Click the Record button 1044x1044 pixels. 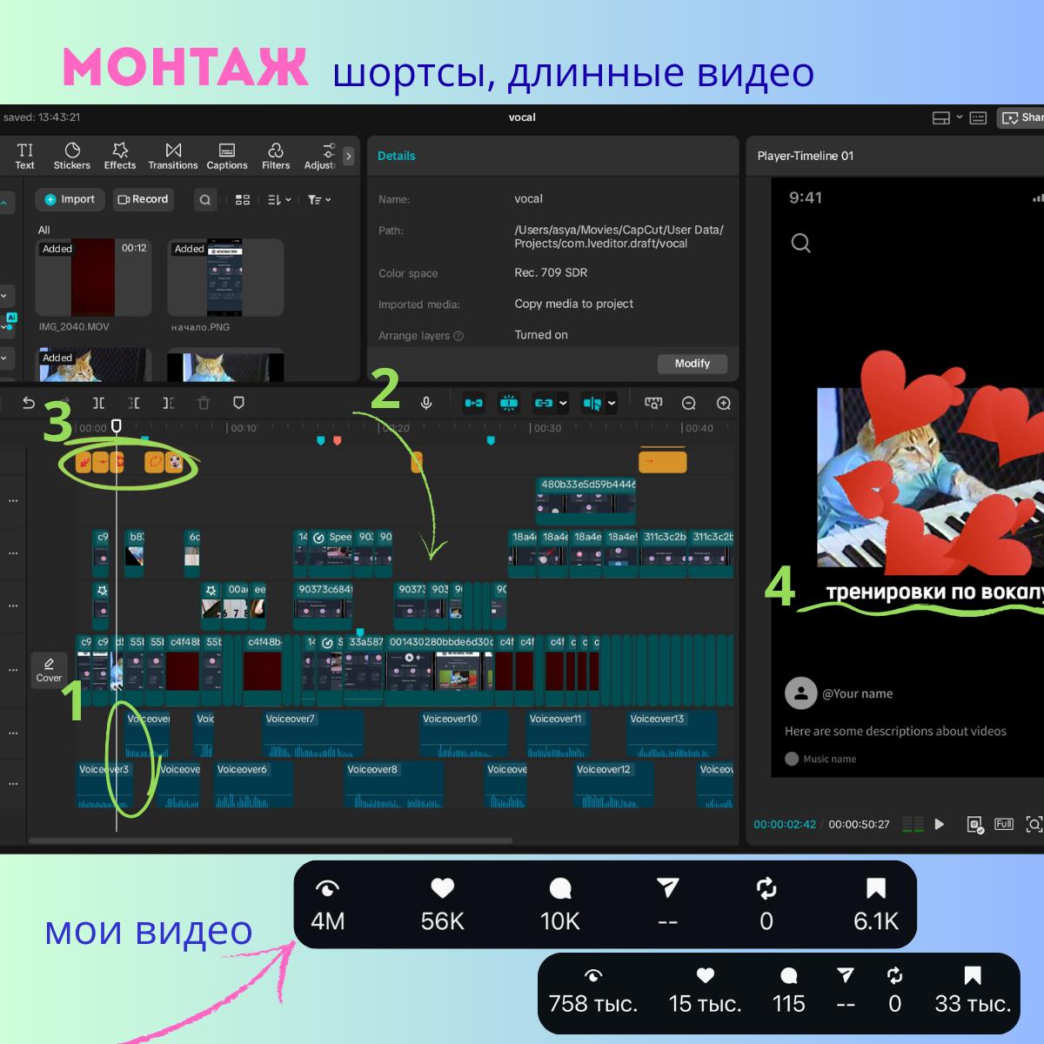[143, 199]
